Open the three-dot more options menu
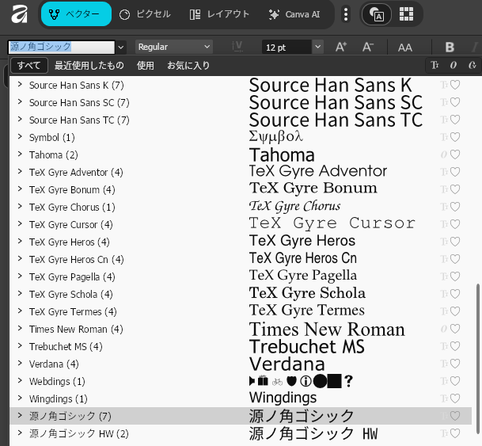This screenshot has width=482, height=446. pos(346,14)
